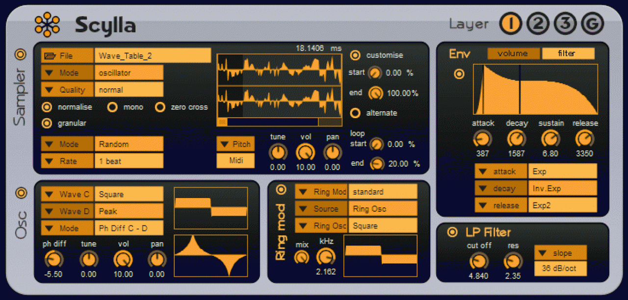
Task: Select Layer 1 button
Action: 510,24
